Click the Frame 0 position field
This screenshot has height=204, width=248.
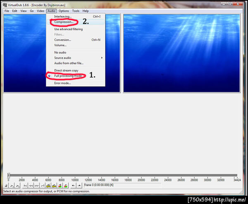[122, 185]
